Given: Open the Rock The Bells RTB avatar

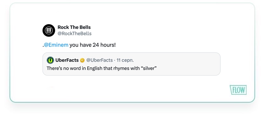Looking at the screenshot, I should (x=49, y=30).
